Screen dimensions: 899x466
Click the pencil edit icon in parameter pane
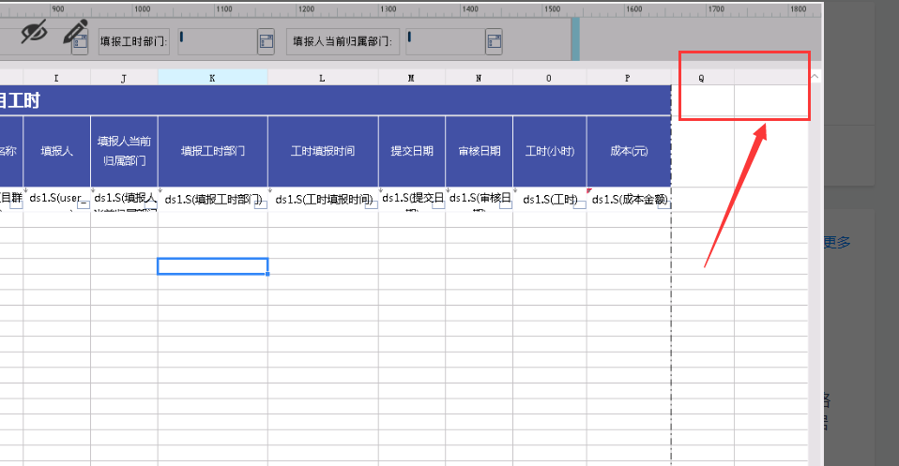click(74, 30)
